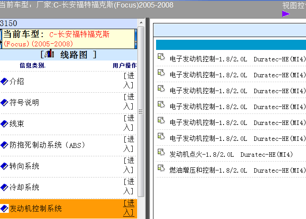Click the purple arrow under 视图控
Screen dimensions: 306x219
pos(286,14)
